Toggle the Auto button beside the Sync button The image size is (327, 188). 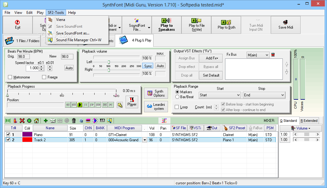[160, 66]
